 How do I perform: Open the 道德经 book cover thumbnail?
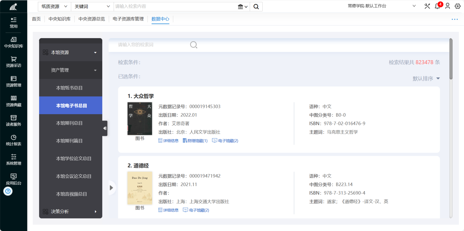tap(140, 188)
